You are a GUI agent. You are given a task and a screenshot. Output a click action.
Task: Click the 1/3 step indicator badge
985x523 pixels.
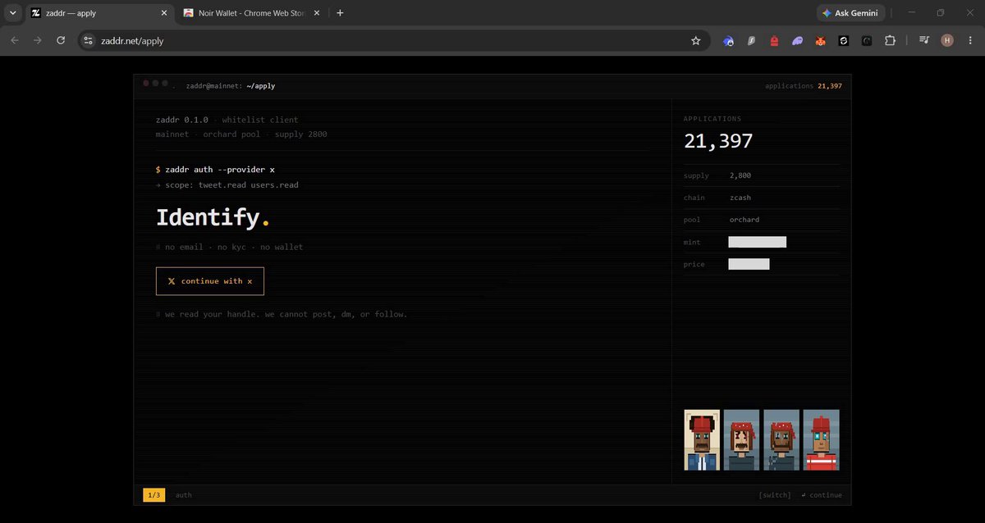click(153, 495)
